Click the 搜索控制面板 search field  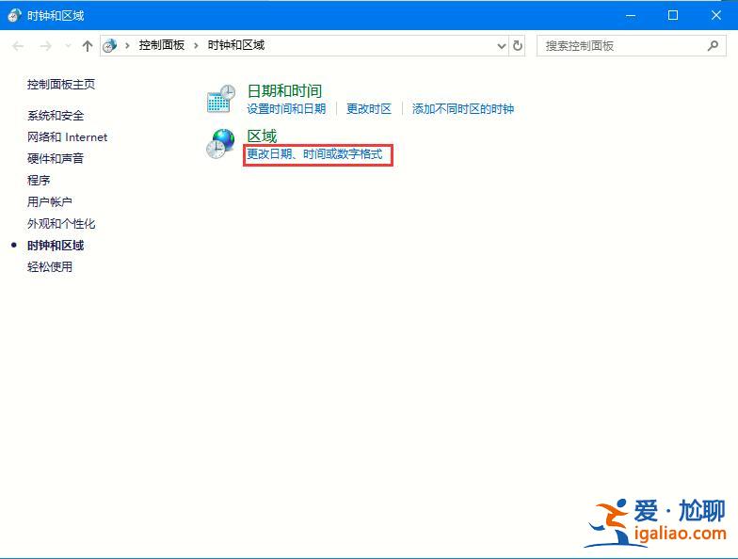point(631,45)
